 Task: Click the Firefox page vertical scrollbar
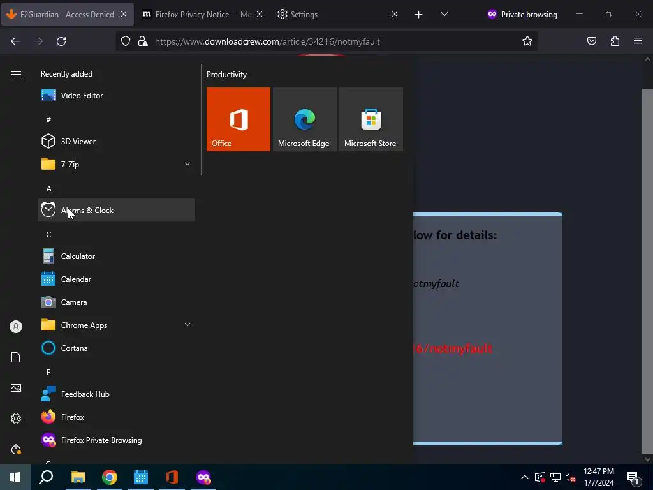[647, 271]
